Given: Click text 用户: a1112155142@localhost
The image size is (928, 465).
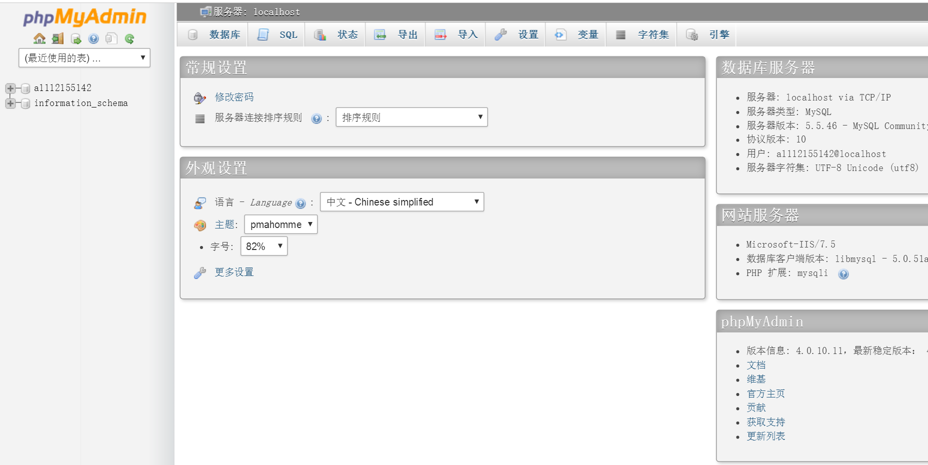Looking at the screenshot, I should 816,153.
